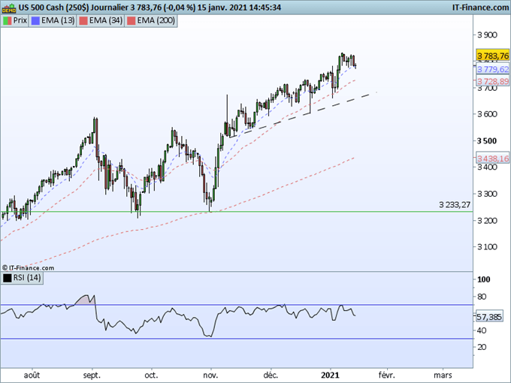Image resolution: width=511 pixels, height=383 pixels.
Task: Click the DEMO chart icon in title bar
Action: click(x=9, y=8)
